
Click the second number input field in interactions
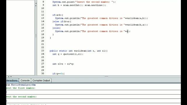(x=93, y=101)
